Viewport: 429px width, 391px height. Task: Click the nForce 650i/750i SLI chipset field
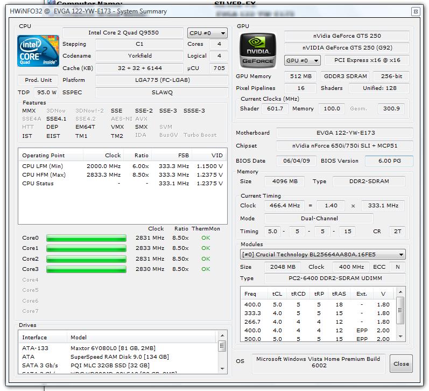(344, 146)
